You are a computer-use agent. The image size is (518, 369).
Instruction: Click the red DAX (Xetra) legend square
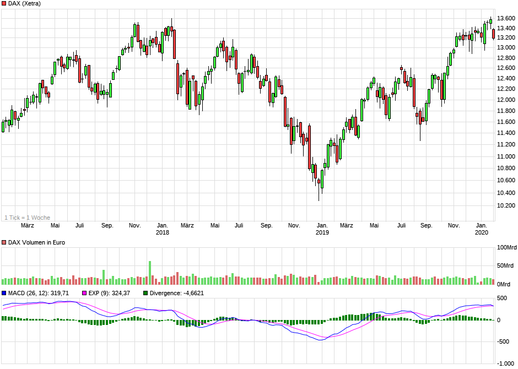point(4,3)
